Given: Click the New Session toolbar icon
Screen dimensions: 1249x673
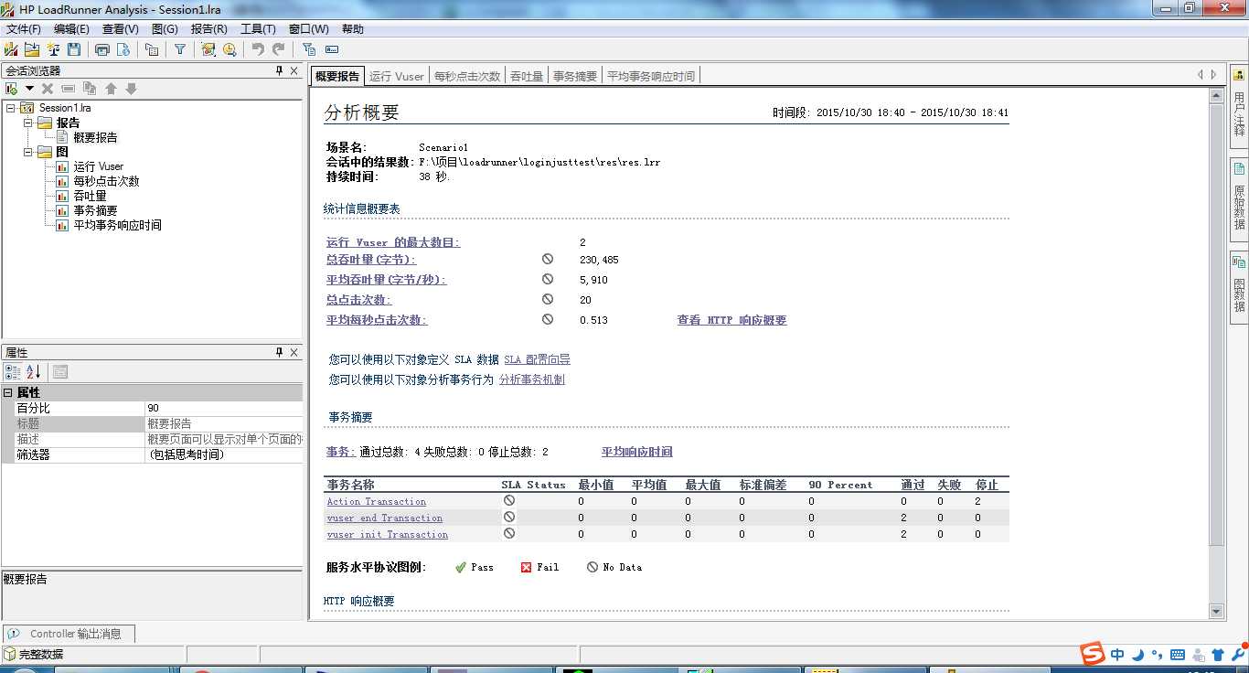Looking at the screenshot, I should point(11,49).
